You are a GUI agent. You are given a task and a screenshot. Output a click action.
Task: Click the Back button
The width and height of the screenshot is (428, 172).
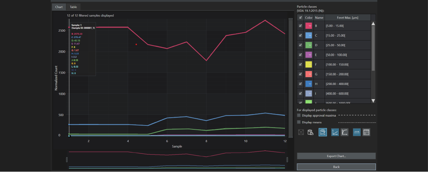tap(336, 167)
